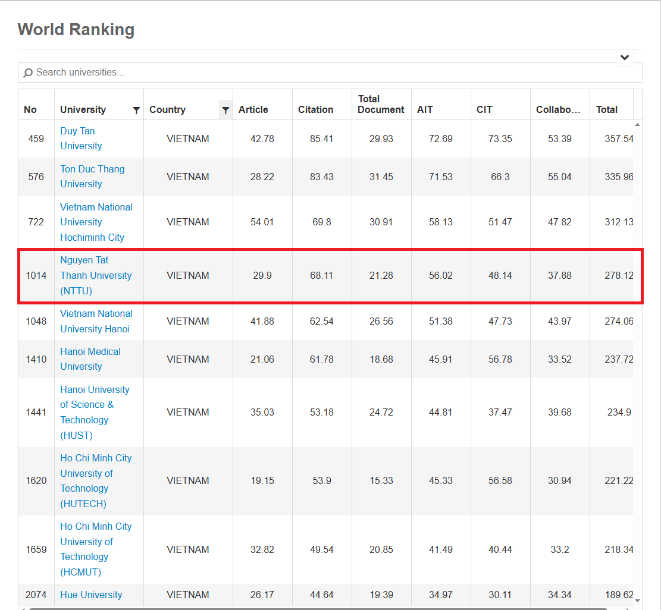Sort by the Collabo... column header

[x=558, y=109]
